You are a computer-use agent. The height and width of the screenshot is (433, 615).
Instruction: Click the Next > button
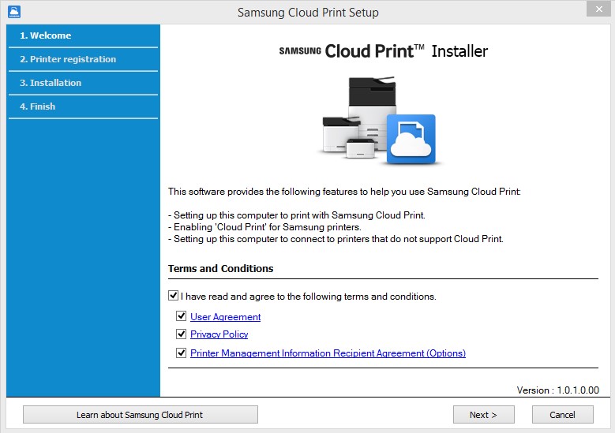484,415
